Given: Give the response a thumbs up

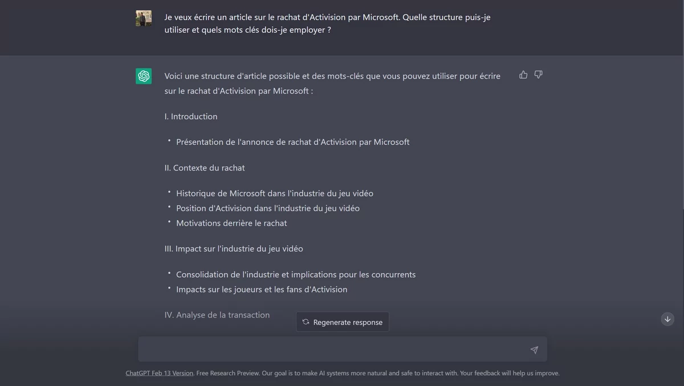Looking at the screenshot, I should pos(523,75).
